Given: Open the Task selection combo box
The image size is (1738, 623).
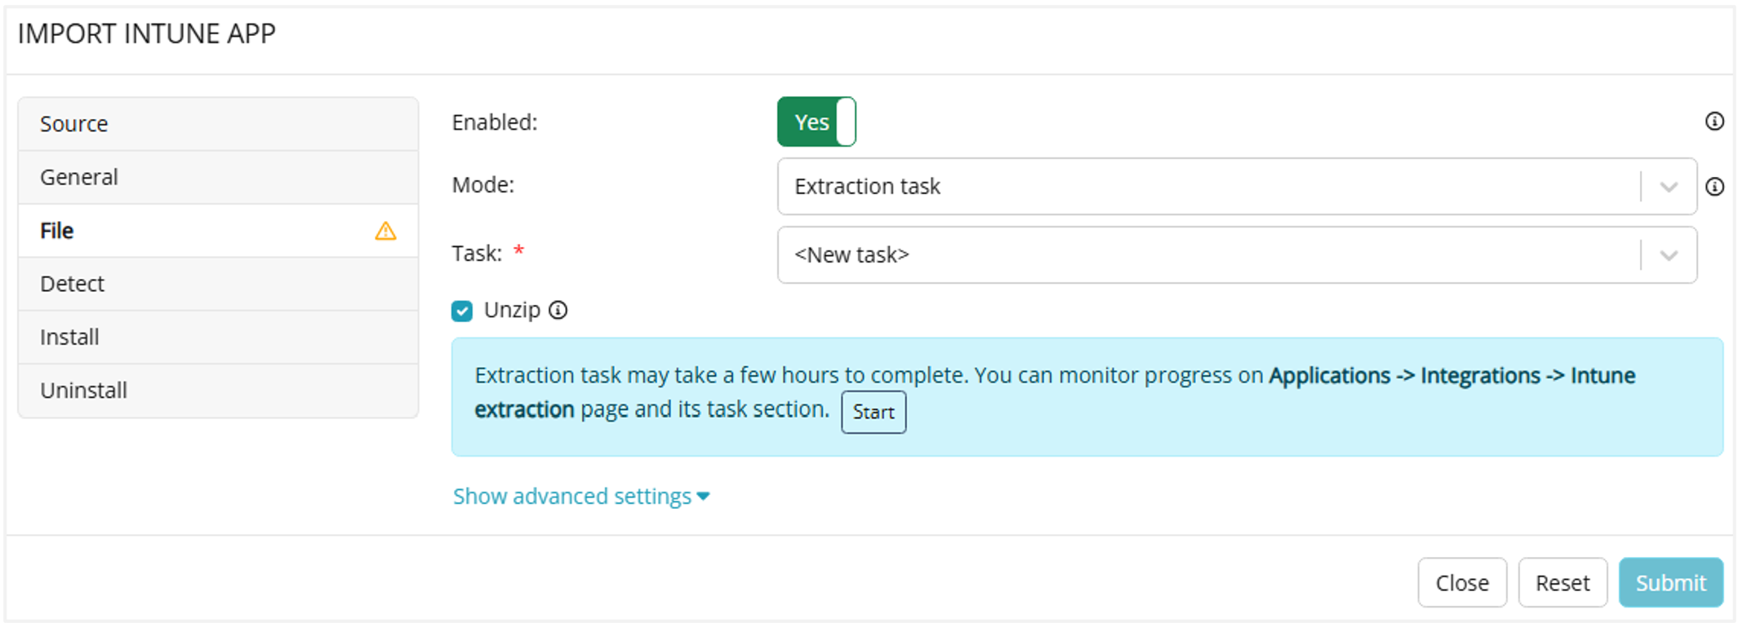Looking at the screenshot, I should tap(1208, 255).
